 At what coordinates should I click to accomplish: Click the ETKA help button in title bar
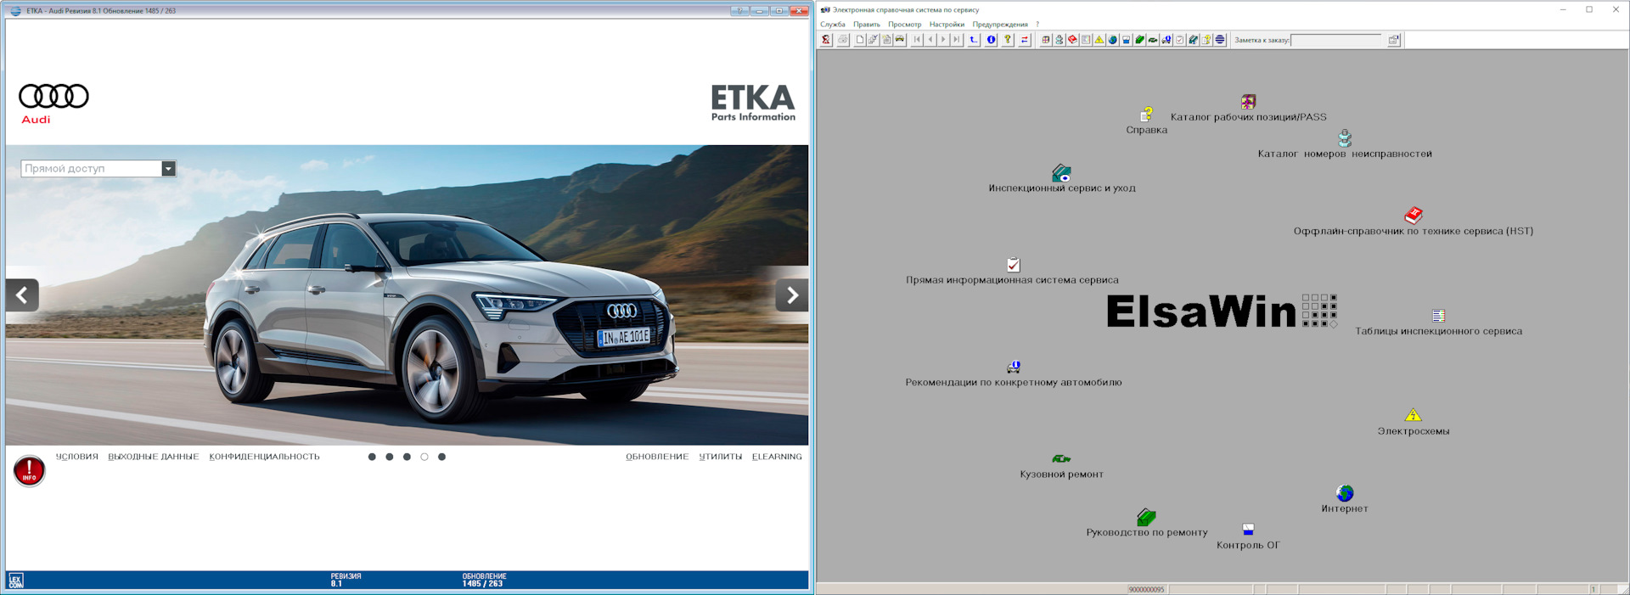(739, 11)
